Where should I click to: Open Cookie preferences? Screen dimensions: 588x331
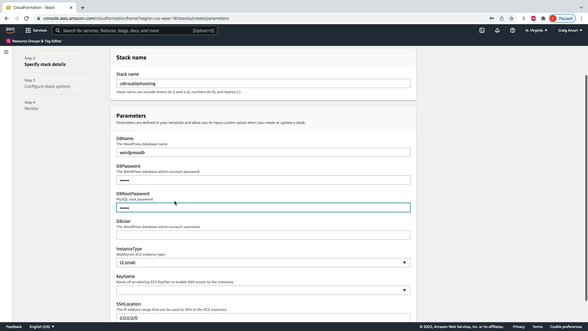pyautogui.click(x=566, y=327)
